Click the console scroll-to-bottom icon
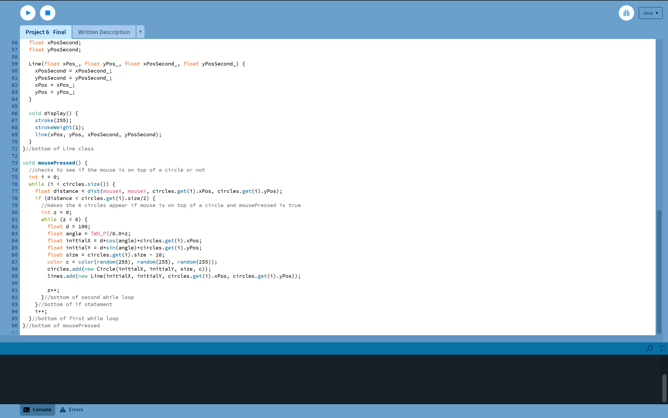The height and width of the screenshot is (418, 668). [x=662, y=348]
